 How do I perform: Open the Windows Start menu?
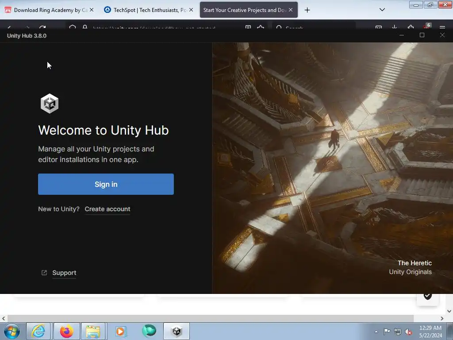pyautogui.click(x=12, y=331)
